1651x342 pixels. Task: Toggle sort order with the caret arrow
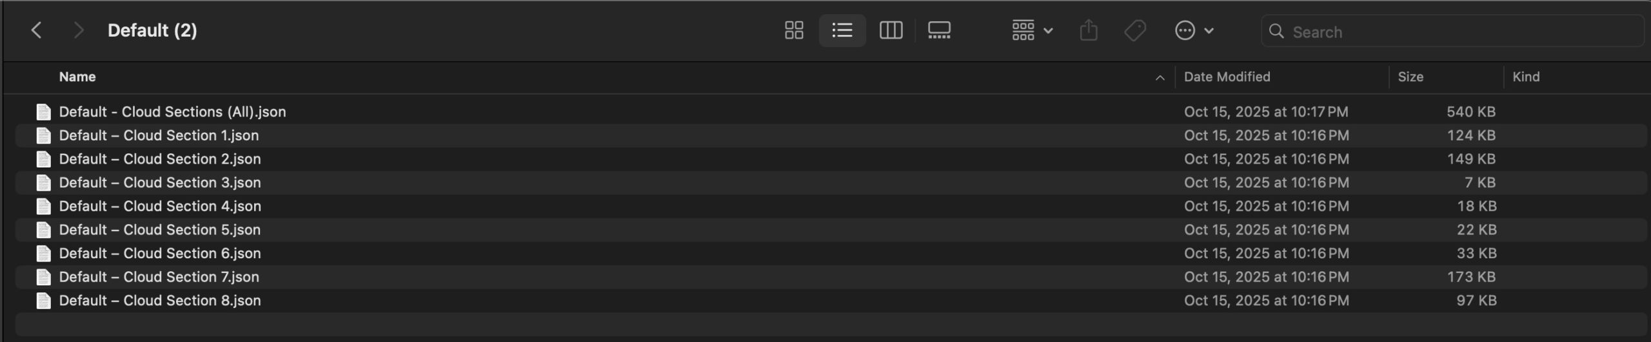click(x=1160, y=78)
